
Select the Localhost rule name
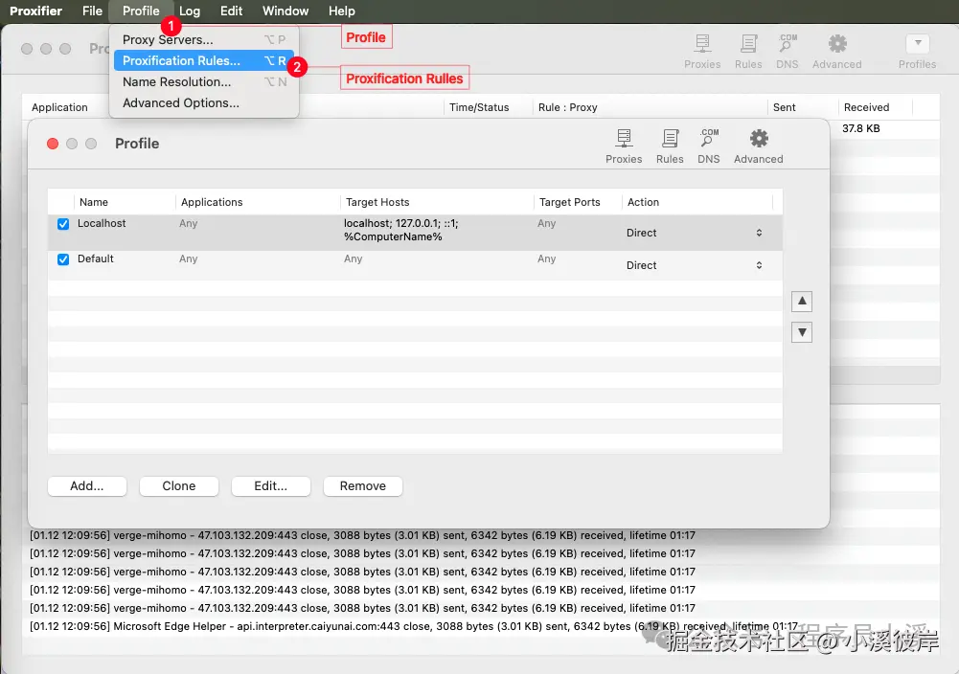click(x=102, y=224)
